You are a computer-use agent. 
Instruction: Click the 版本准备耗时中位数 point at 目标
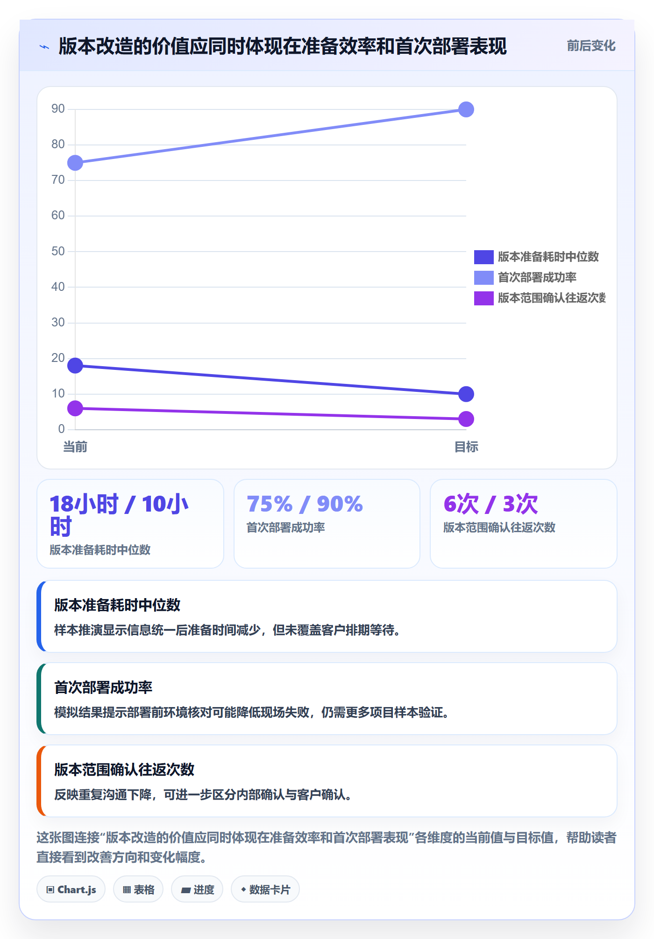pyautogui.click(x=466, y=394)
